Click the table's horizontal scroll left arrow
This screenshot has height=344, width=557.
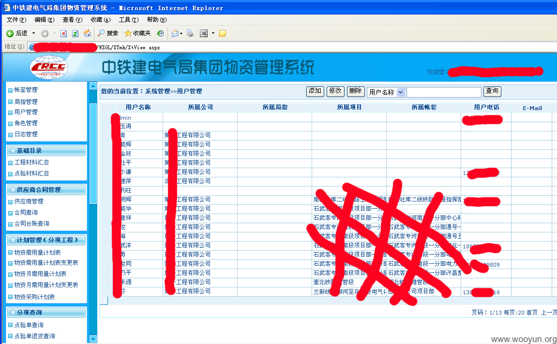104,301
